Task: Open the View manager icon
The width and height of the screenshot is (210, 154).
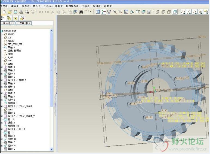Action: [x=149, y=12]
